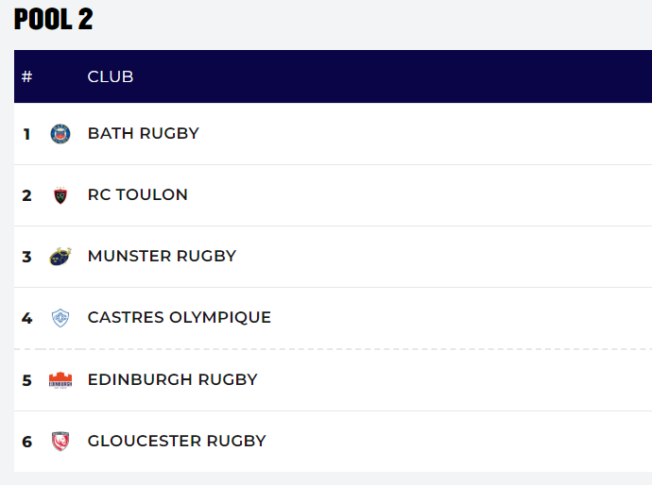
Task: Open the RC Toulon club name
Action: click(137, 195)
